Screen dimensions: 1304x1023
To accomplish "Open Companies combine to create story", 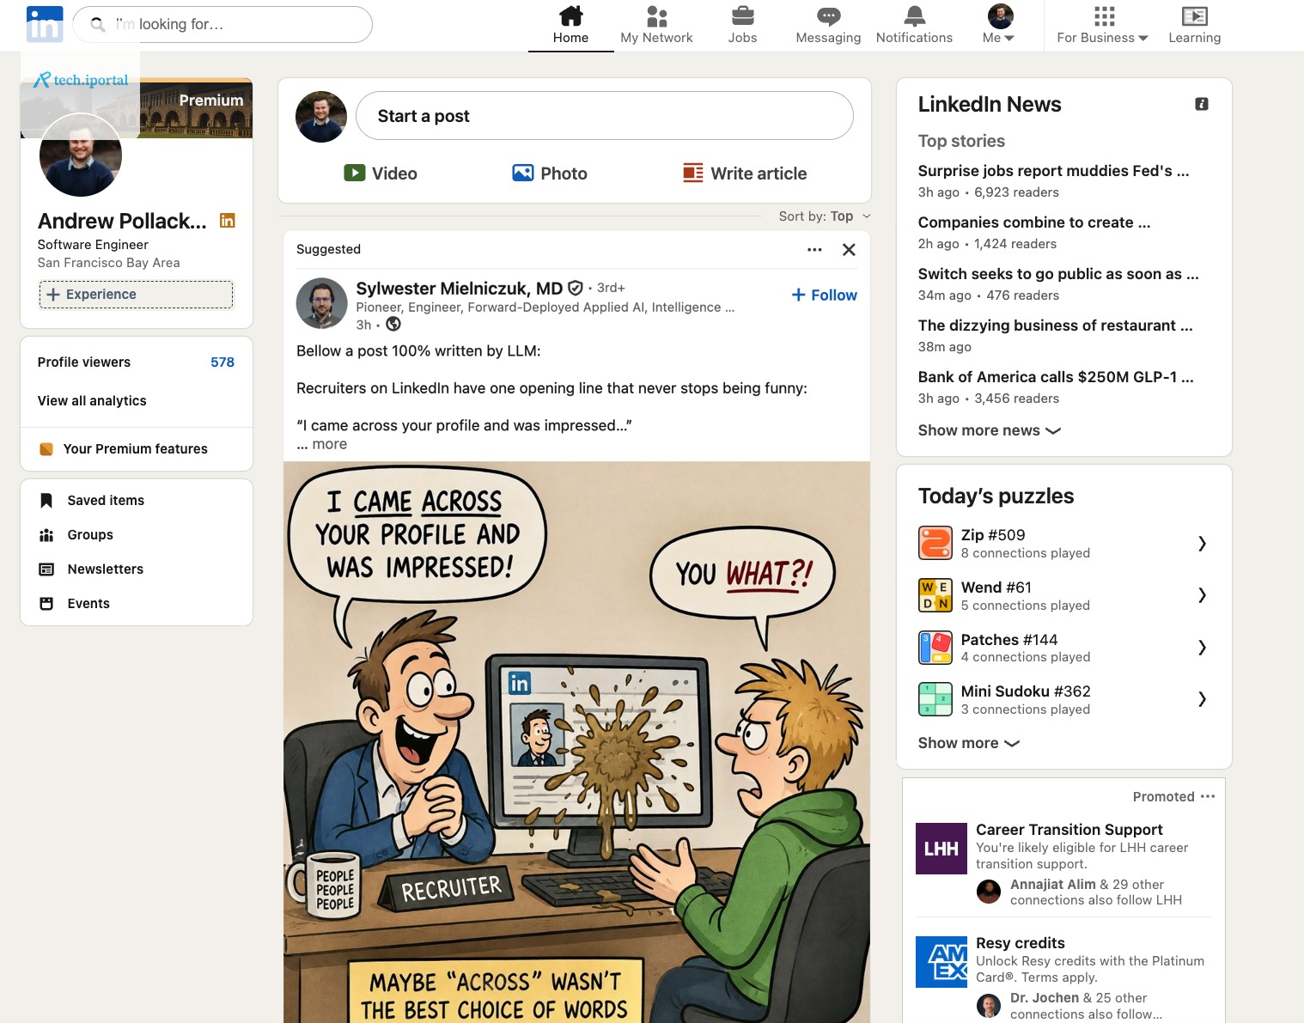I will (1034, 222).
